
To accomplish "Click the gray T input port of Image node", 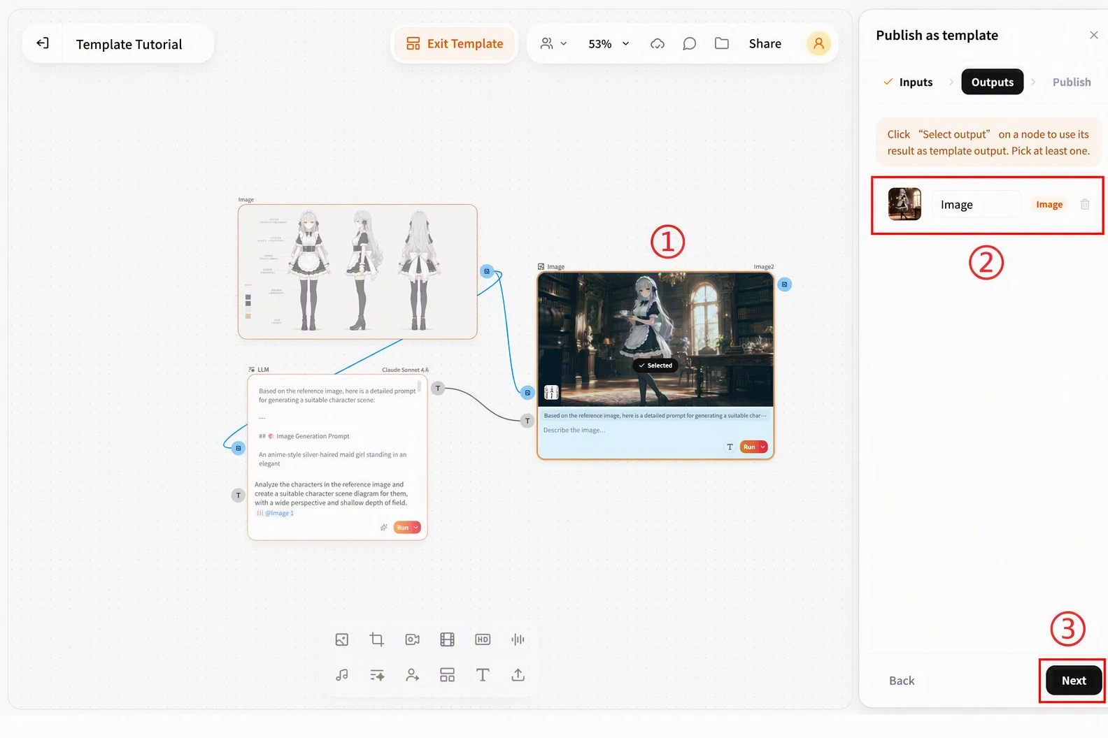I will point(527,421).
